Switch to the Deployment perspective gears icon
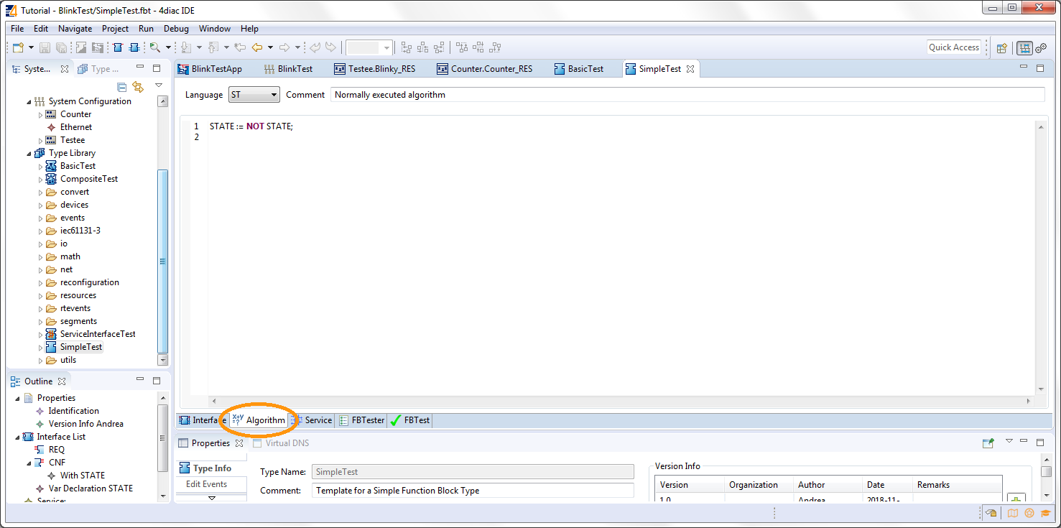This screenshot has width=1061, height=528. (x=1041, y=48)
